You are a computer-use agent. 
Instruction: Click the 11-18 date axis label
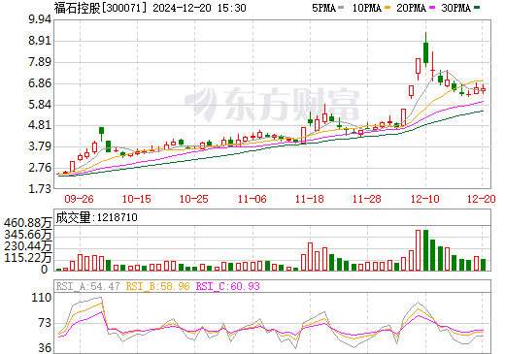pyautogui.click(x=310, y=199)
